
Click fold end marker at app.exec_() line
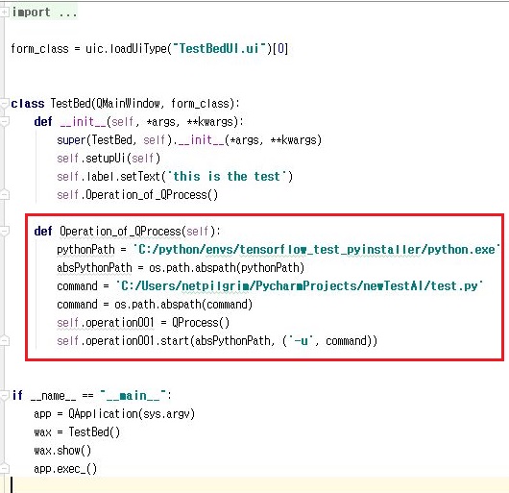pyautogui.click(x=4, y=468)
